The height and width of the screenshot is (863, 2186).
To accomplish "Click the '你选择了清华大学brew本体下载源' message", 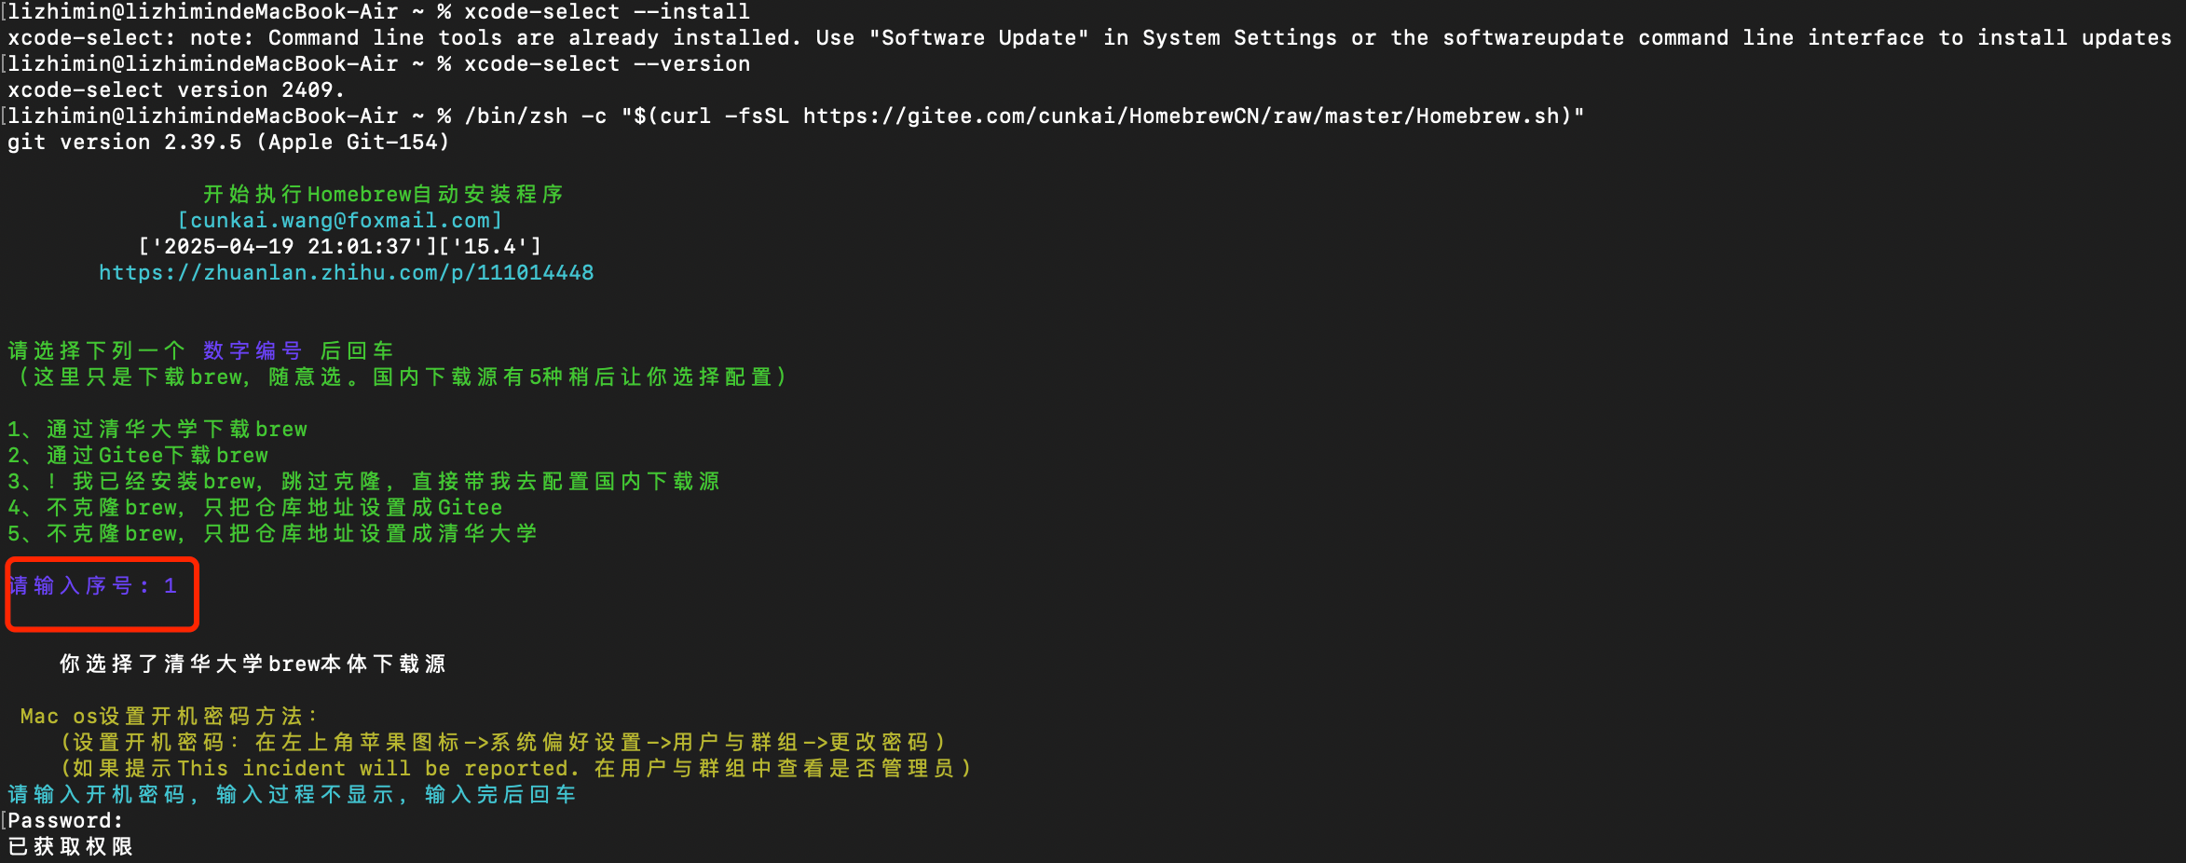I will point(253,664).
